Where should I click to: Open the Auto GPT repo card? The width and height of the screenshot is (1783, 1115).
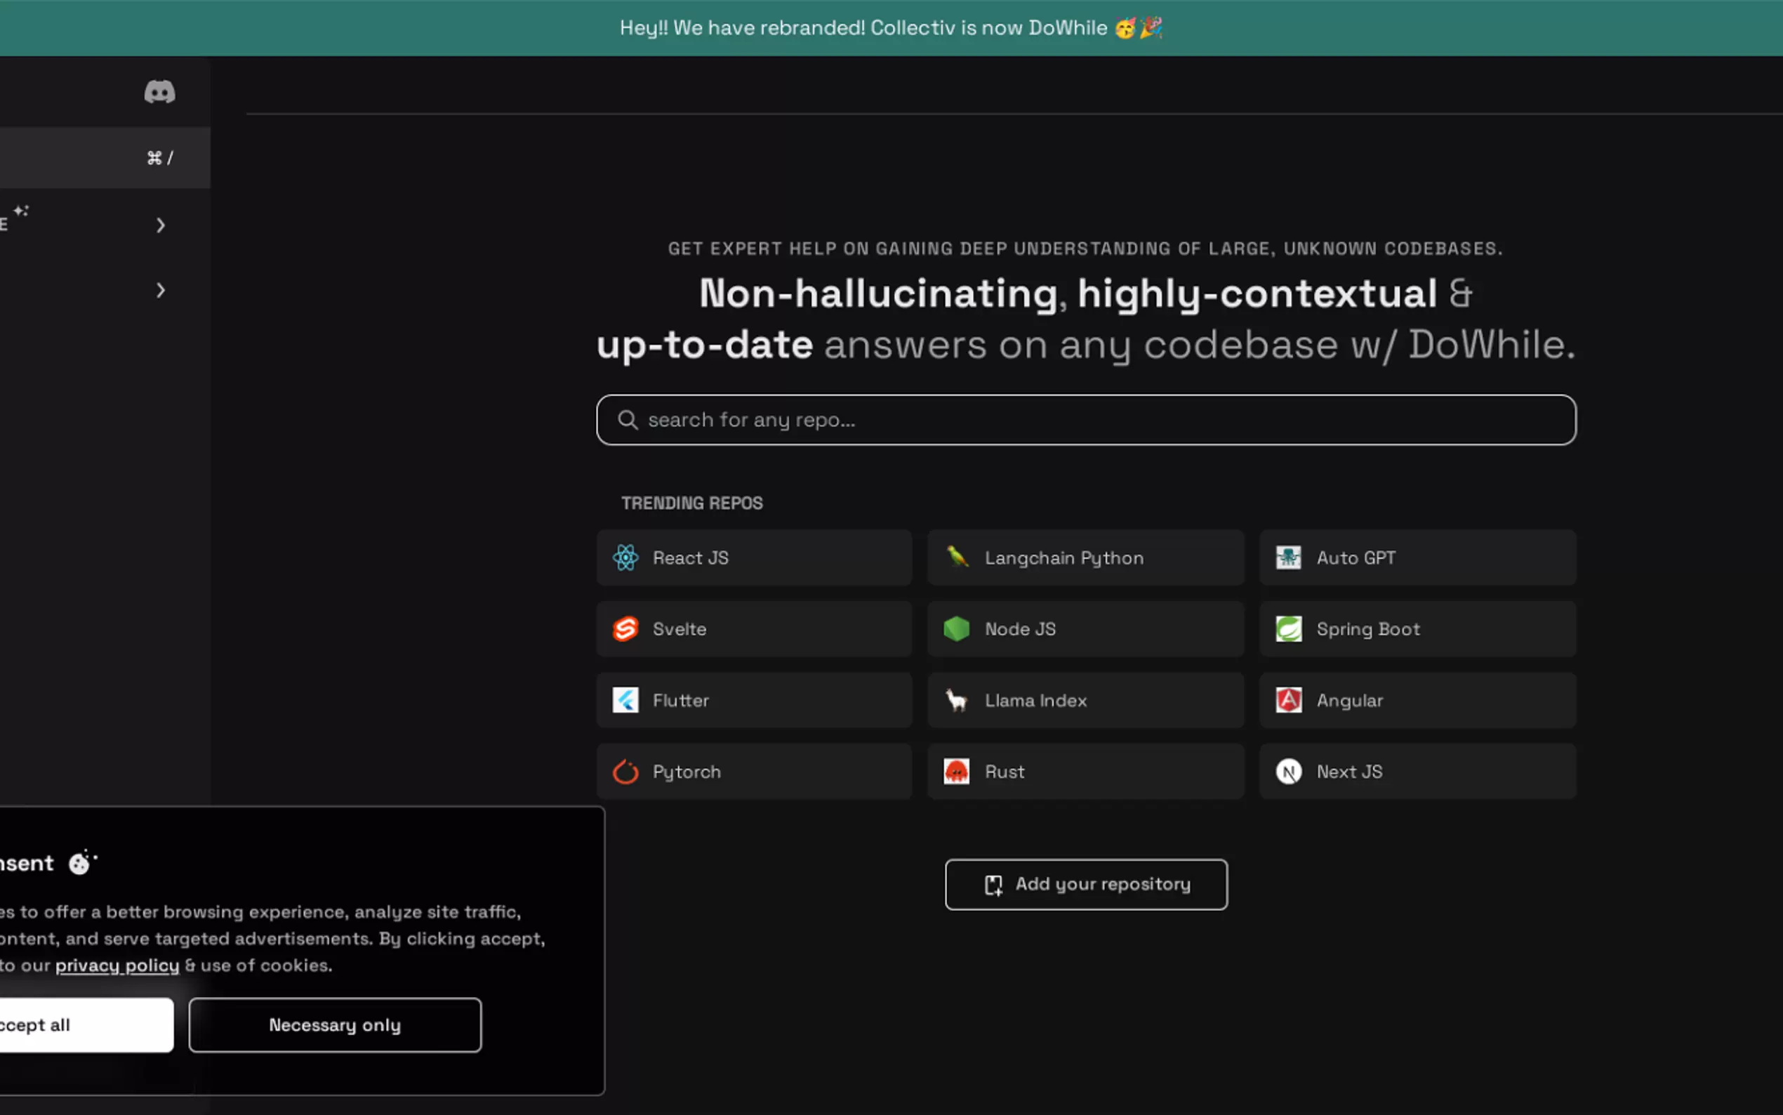[x=1417, y=557]
